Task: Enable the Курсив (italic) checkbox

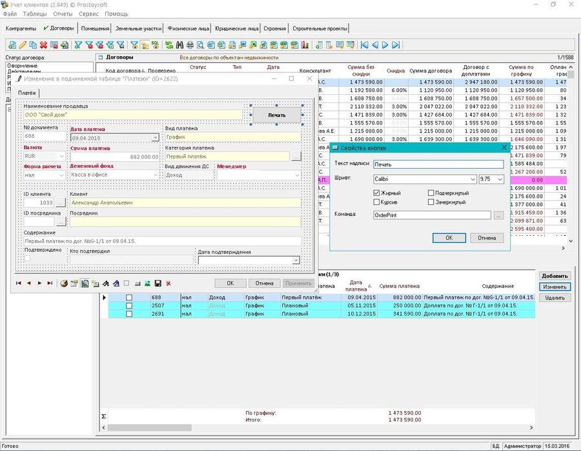Action: point(377,202)
